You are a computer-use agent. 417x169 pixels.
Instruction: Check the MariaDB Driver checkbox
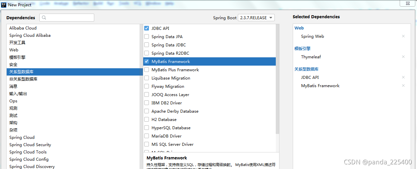coord(147,136)
